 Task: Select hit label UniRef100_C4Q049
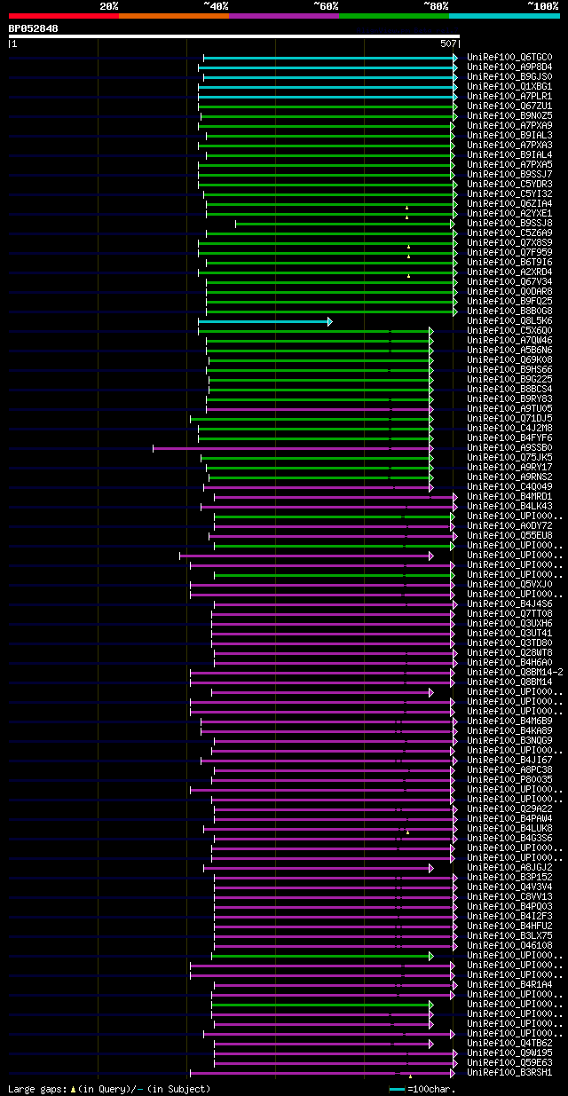(509, 486)
